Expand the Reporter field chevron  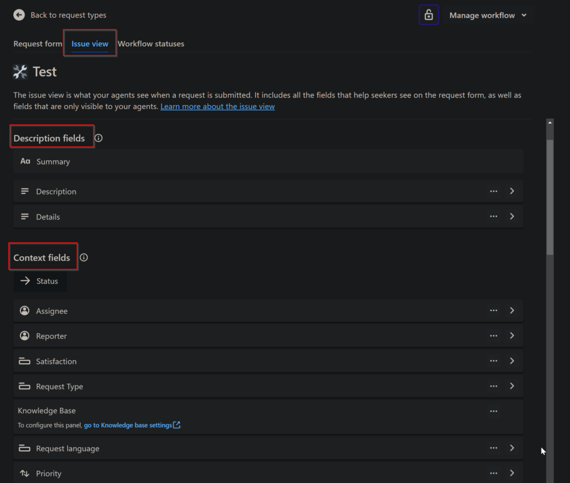pyautogui.click(x=512, y=336)
